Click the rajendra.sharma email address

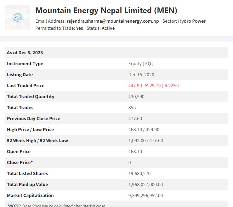(x=113, y=21)
